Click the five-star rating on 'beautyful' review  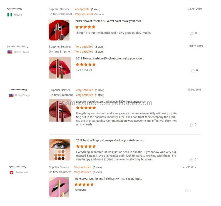point(84,184)
